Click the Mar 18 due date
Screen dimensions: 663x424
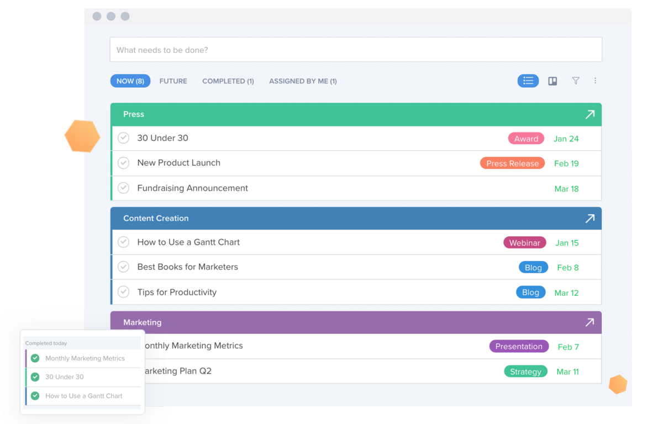pos(566,189)
